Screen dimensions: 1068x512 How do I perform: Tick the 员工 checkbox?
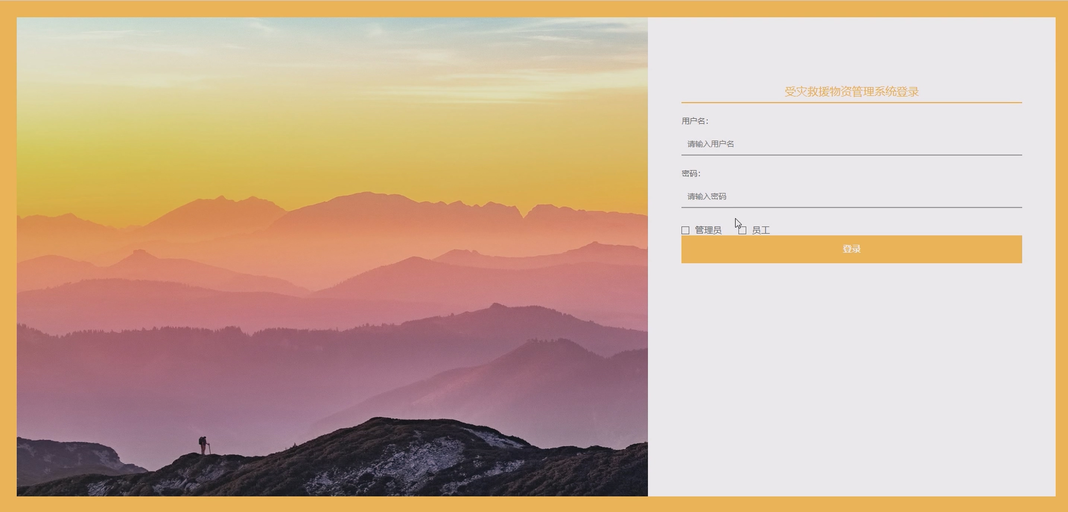pos(743,230)
